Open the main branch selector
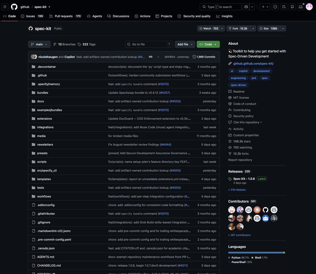 [x=39, y=44]
